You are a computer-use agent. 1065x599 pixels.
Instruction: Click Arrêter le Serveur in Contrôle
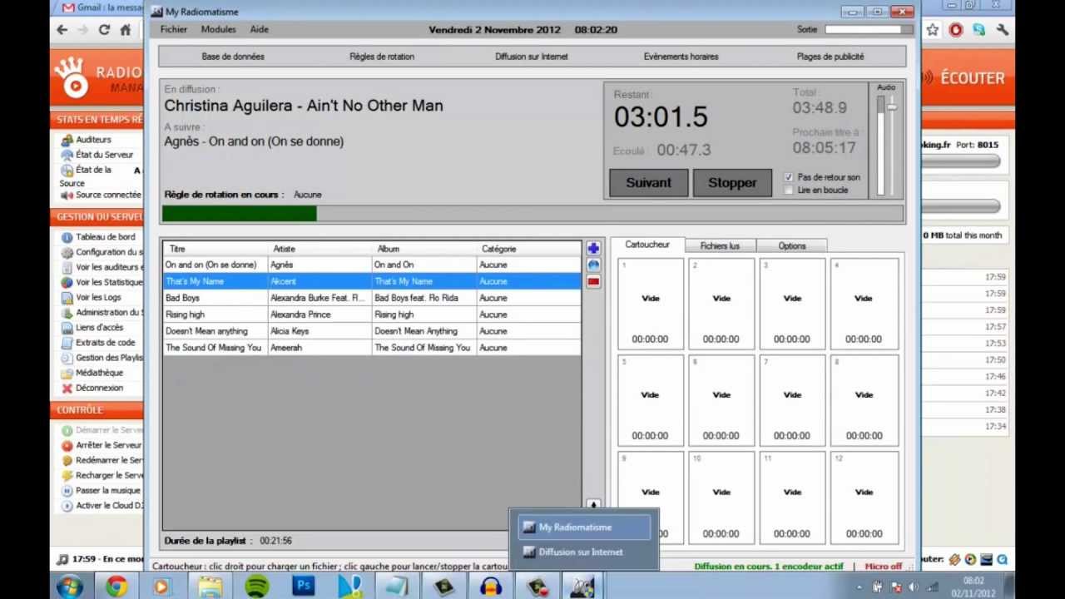[108, 446]
